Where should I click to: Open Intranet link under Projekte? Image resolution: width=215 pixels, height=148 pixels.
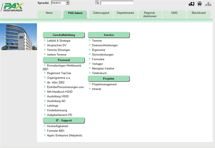pyautogui.click(x=97, y=89)
